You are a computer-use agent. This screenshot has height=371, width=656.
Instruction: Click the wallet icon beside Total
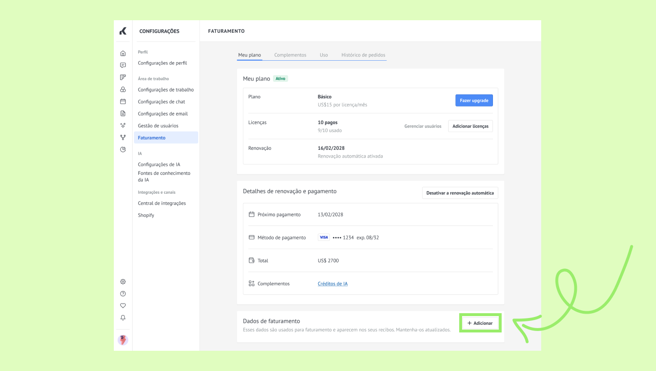point(251,261)
